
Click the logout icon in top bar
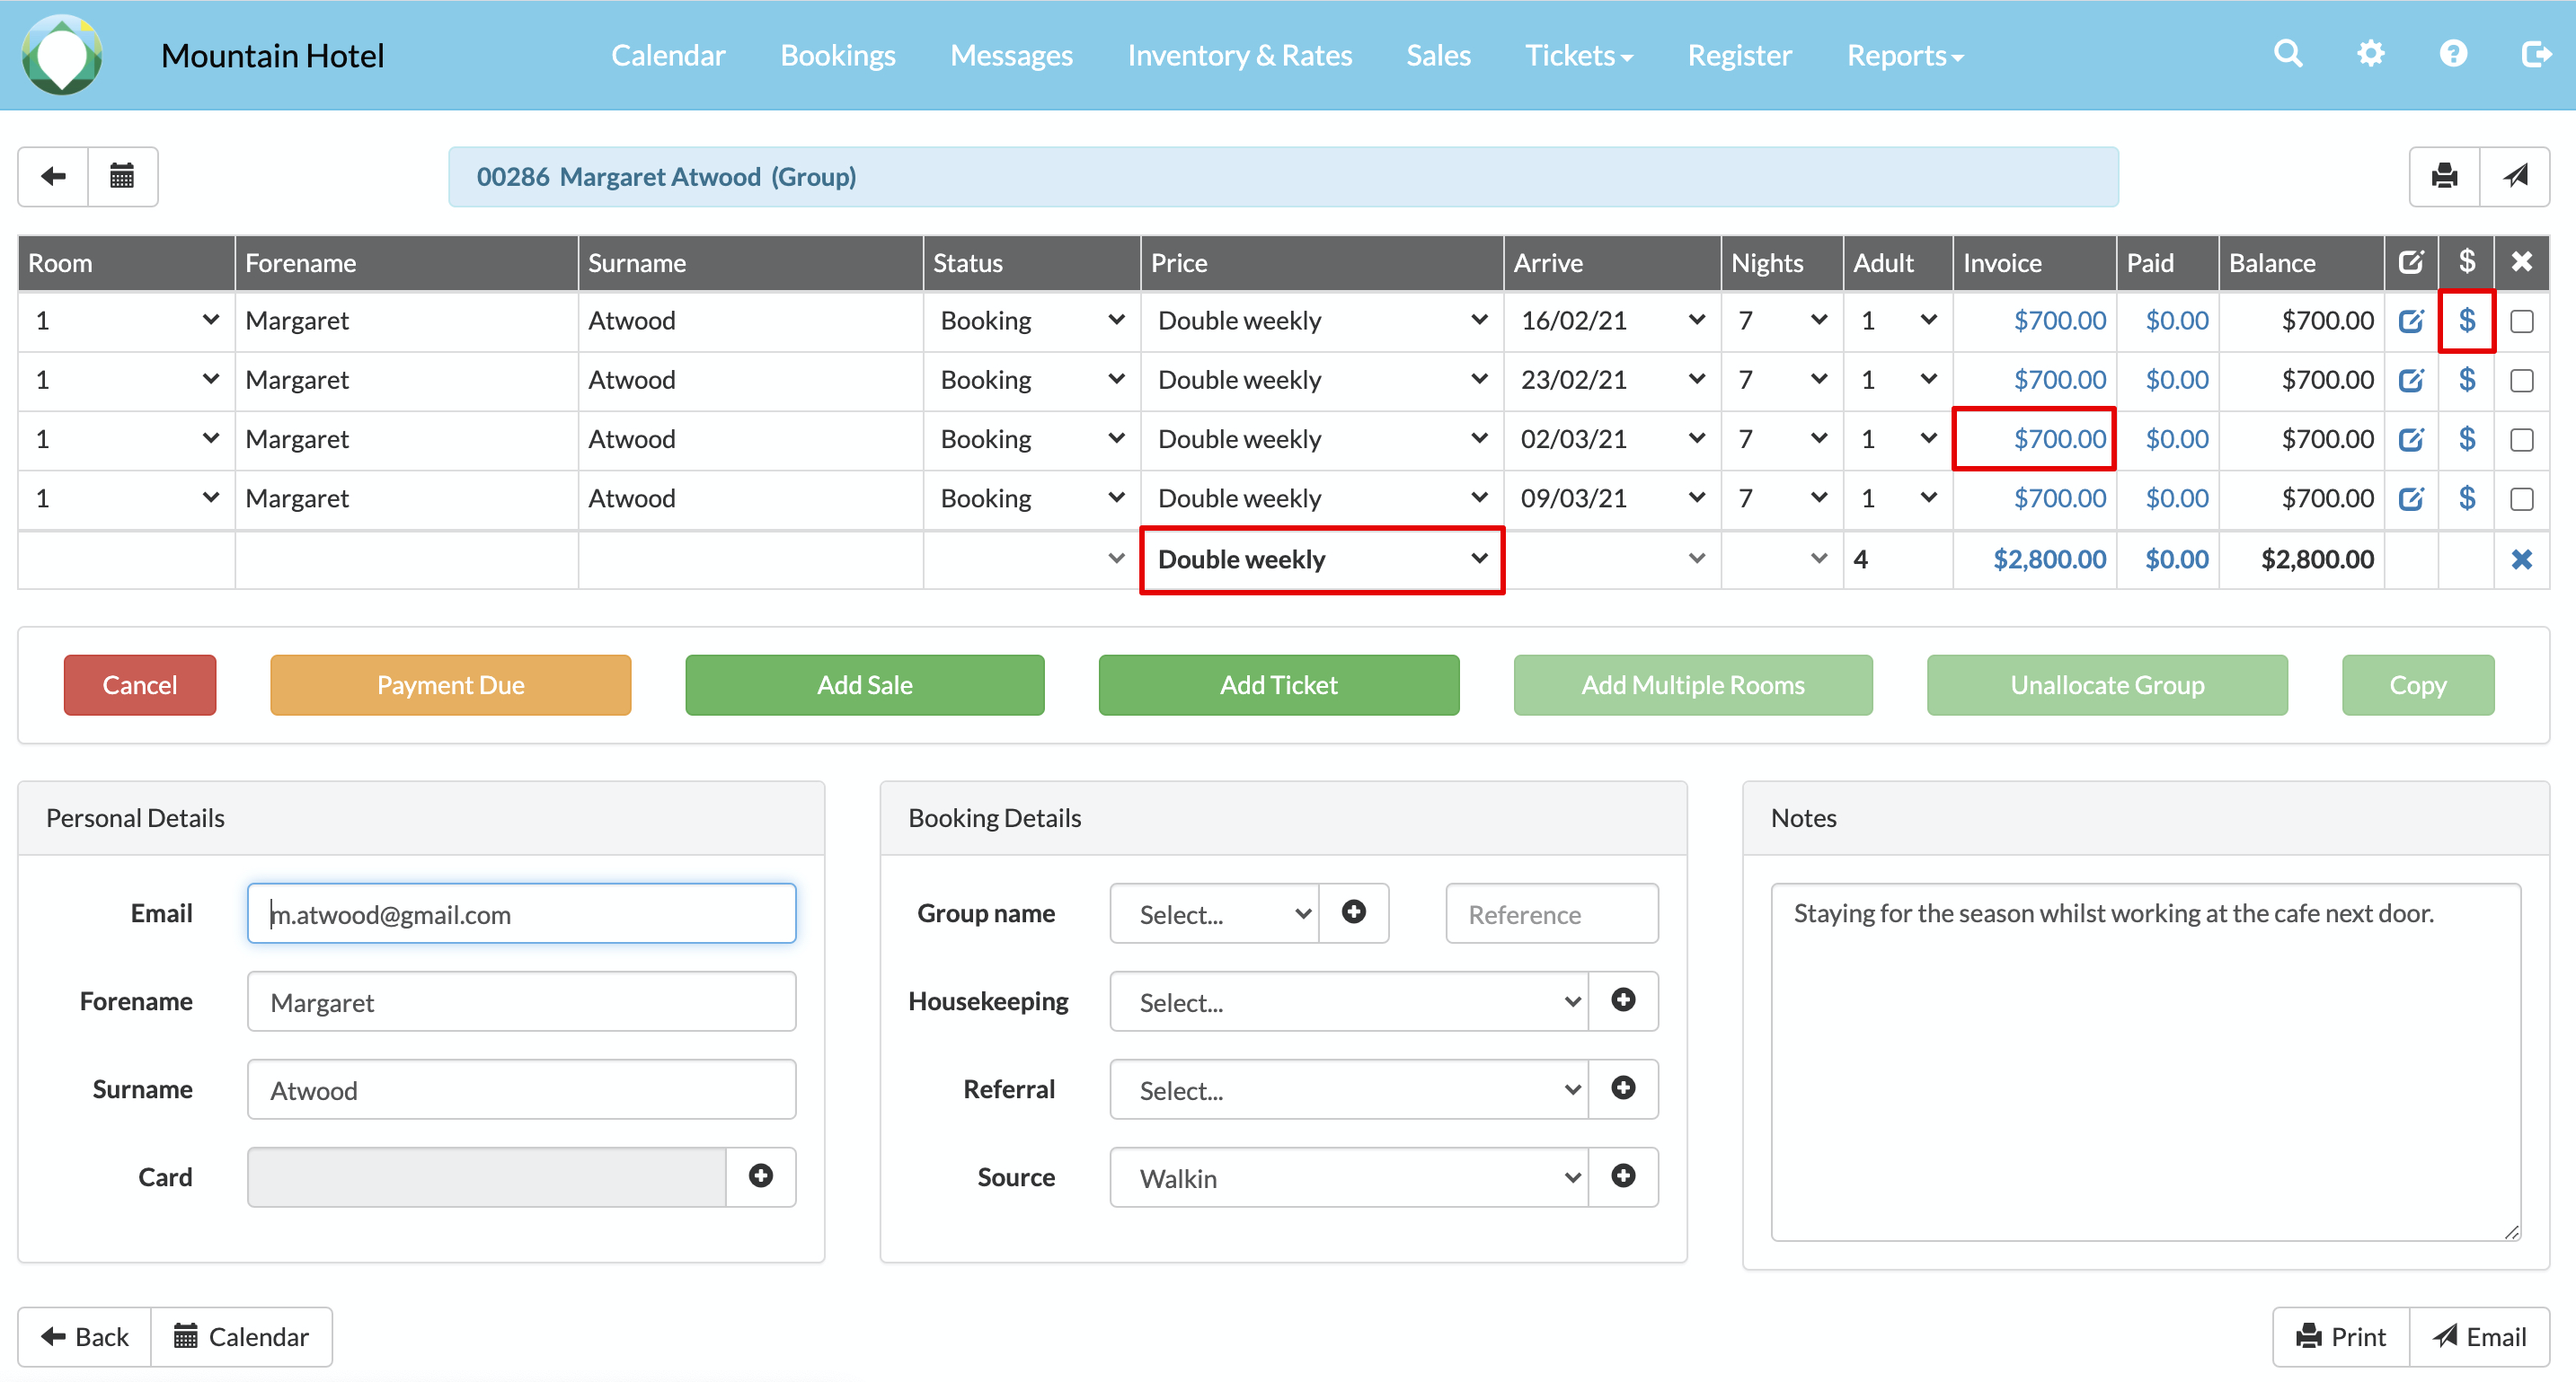(x=2535, y=54)
